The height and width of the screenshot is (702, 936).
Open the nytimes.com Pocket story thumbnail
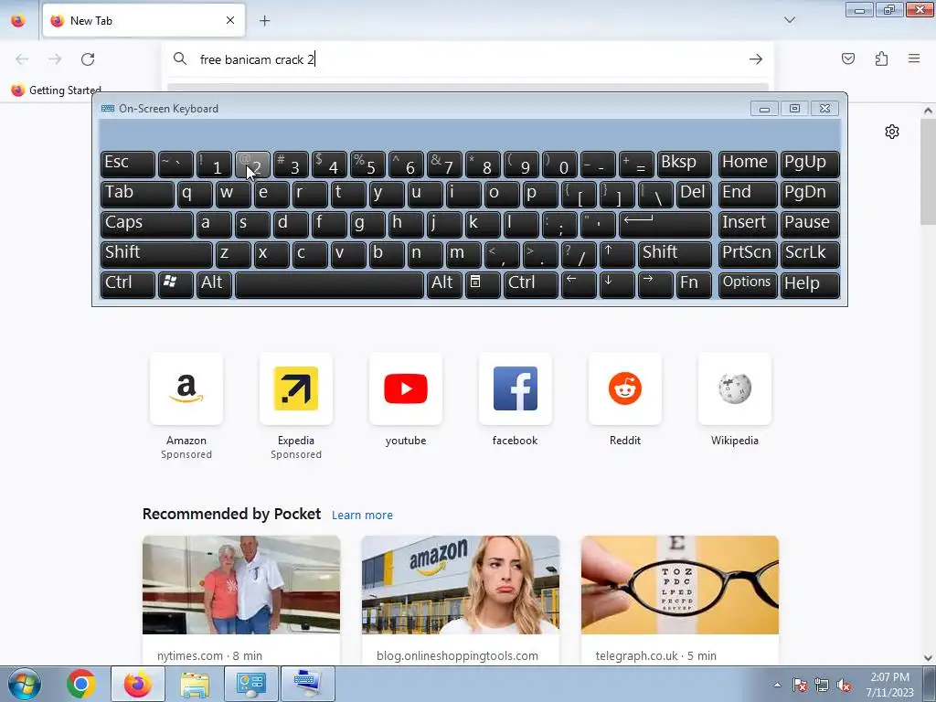point(241,585)
